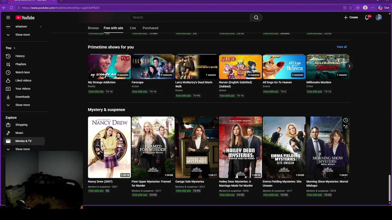This screenshot has width=392, height=220.
Task: Open the Garage Sale Mysteries poster
Action: [197, 147]
